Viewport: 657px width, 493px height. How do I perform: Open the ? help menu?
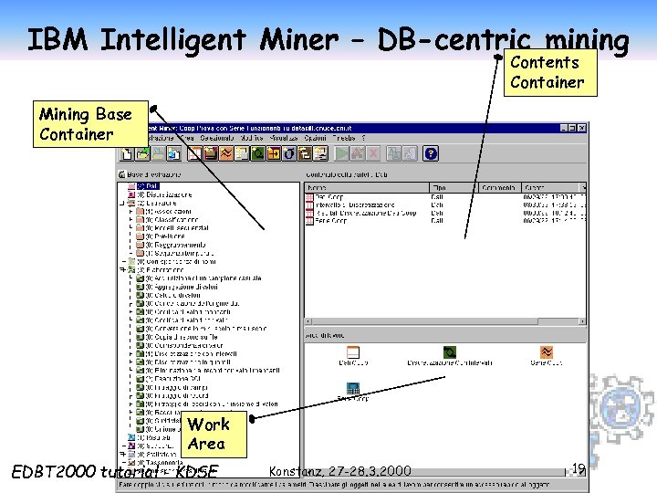click(x=363, y=138)
